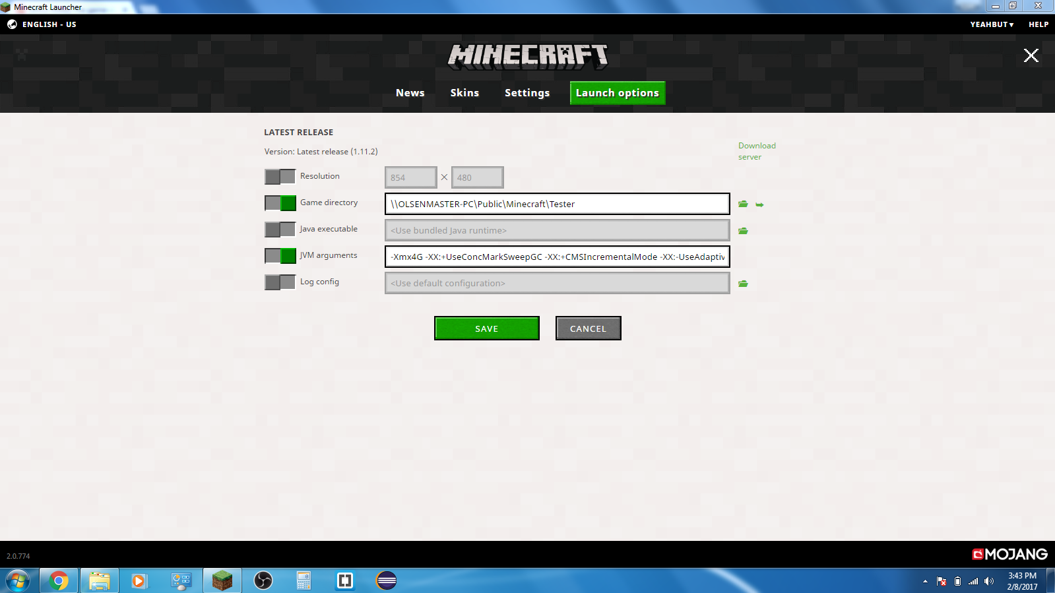Click the Log config path field
1055x593 pixels.
(558, 283)
